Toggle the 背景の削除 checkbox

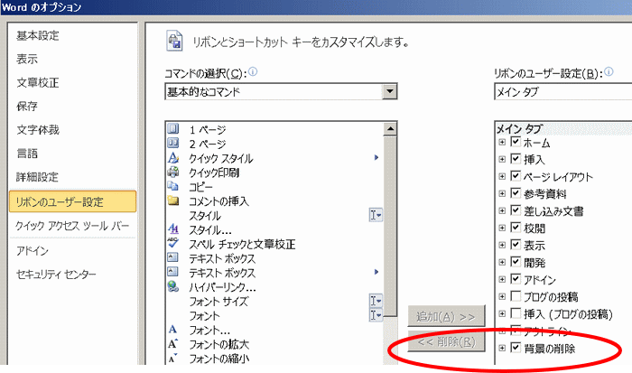point(516,348)
